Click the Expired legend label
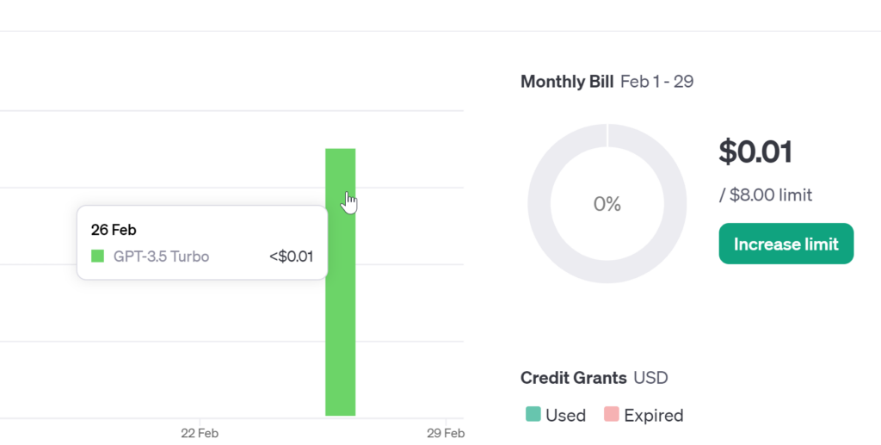 (654, 416)
